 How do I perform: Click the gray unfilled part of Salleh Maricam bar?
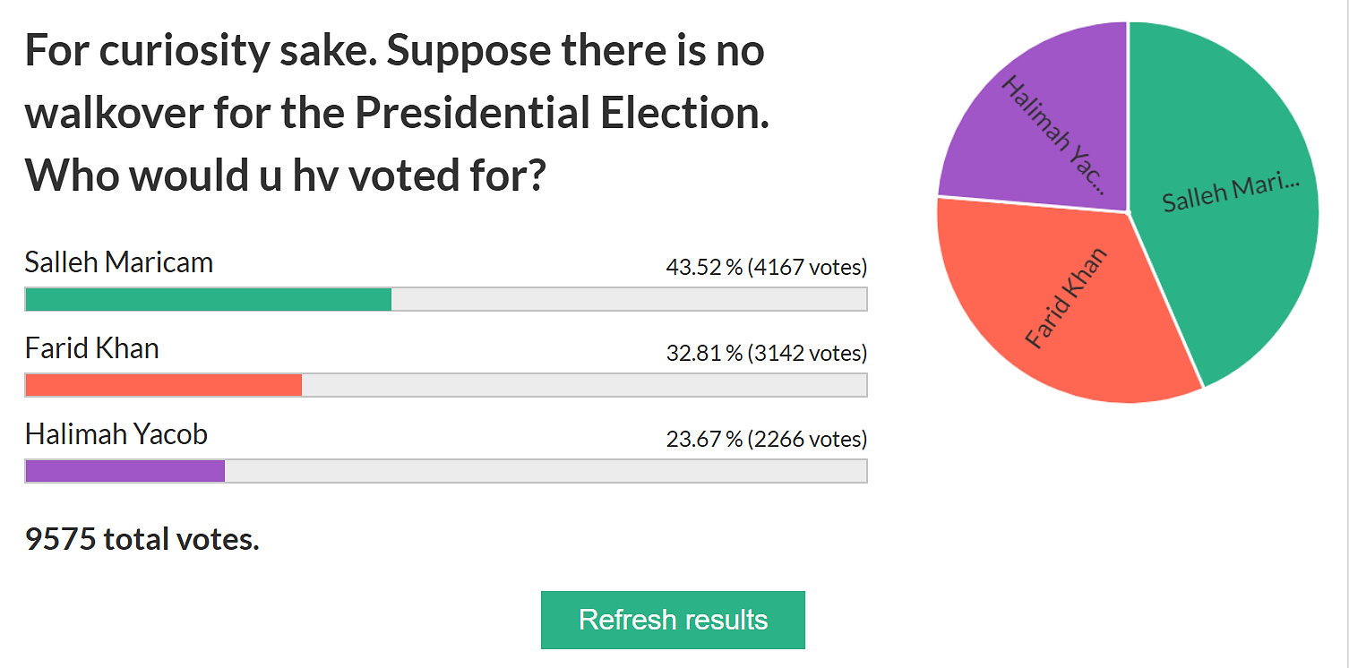[629, 299]
